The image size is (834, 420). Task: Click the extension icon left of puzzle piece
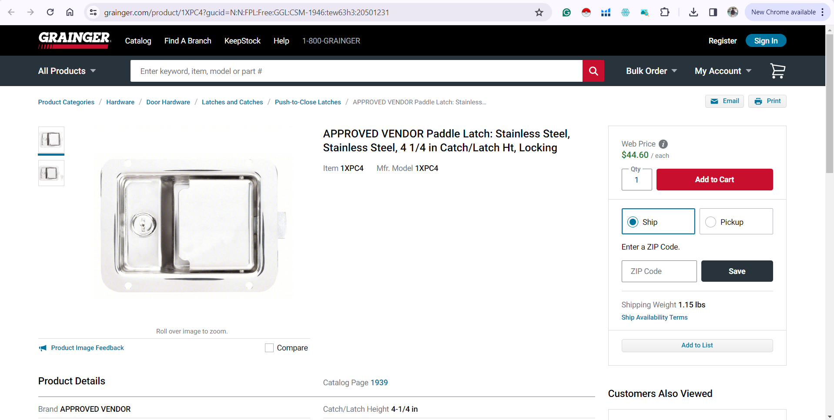tap(645, 12)
